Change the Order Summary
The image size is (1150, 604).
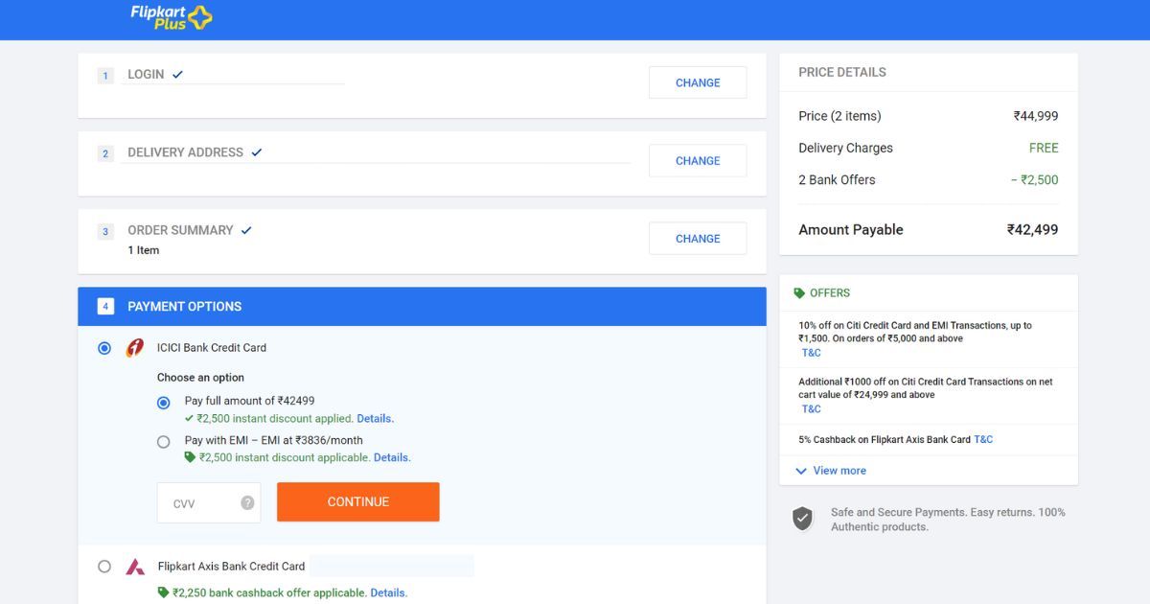[698, 239]
